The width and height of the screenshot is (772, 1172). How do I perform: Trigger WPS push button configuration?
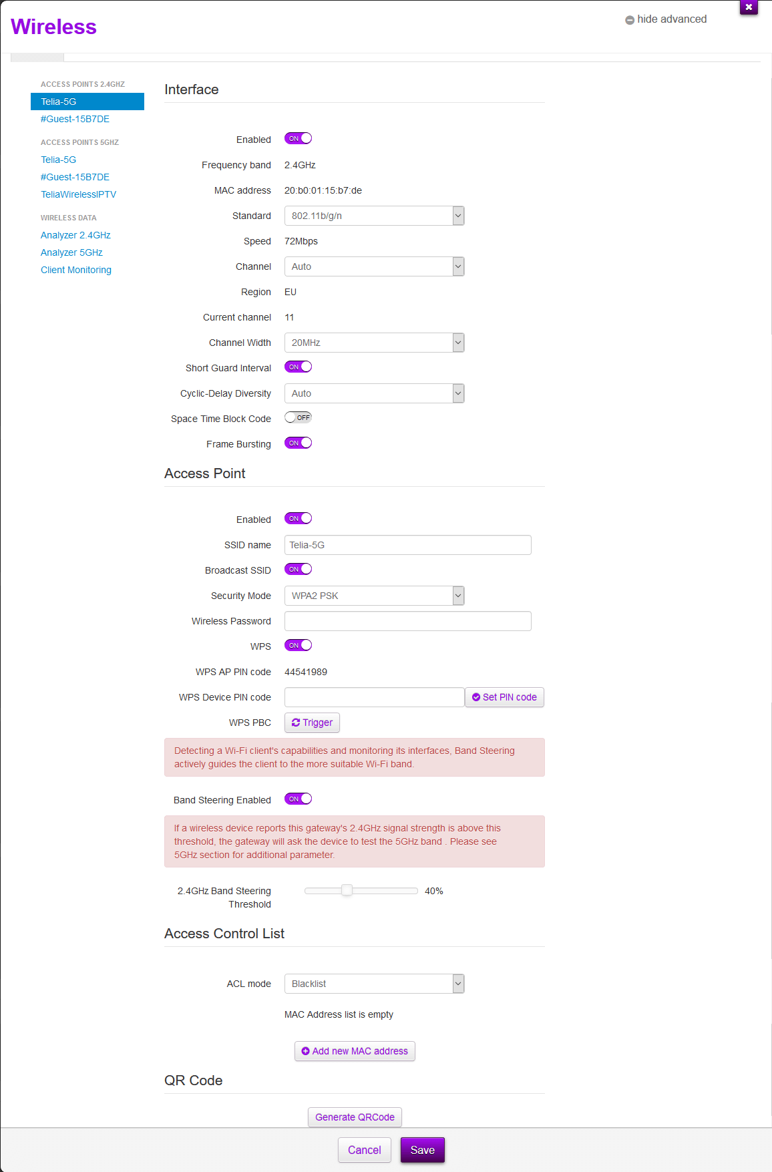[311, 722]
